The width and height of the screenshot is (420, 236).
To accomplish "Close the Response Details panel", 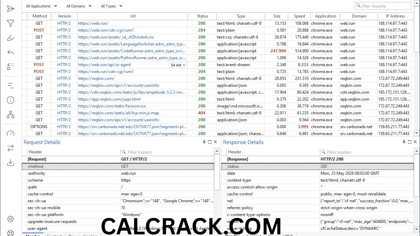I will pos(415,142).
